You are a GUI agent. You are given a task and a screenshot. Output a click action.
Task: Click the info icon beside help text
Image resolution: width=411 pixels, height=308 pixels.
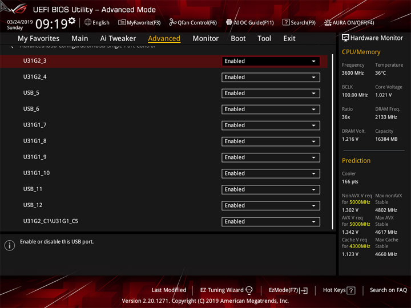point(10,245)
